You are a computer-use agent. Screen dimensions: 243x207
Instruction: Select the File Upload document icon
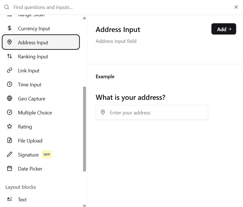pos(10,141)
